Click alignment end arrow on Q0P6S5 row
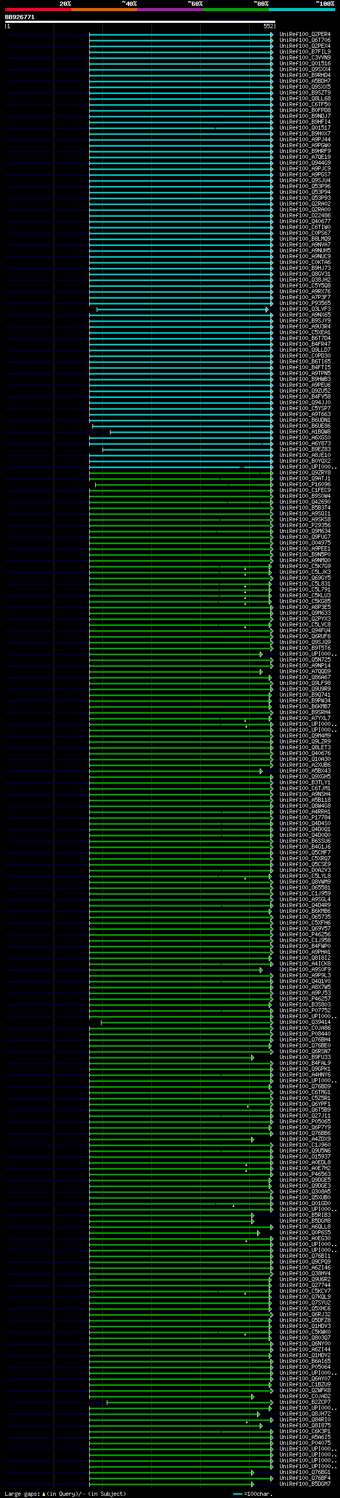The image size is (340, 1498). (x=259, y=1233)
